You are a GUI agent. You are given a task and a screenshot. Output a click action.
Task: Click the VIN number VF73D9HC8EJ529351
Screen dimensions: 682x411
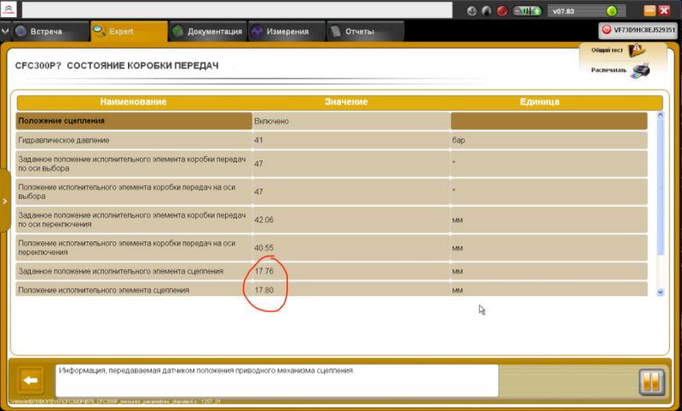coord(644,30)
